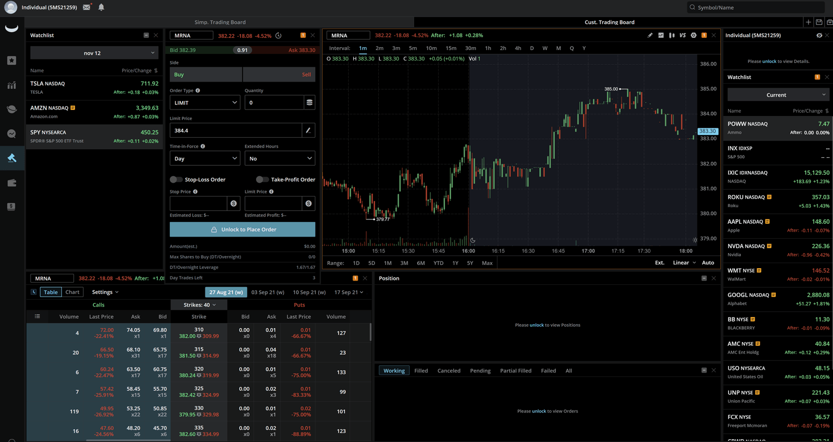Screen dimensions: 833x442
Task: Click the account avatar in the header
Action: [x=11, y=7]
